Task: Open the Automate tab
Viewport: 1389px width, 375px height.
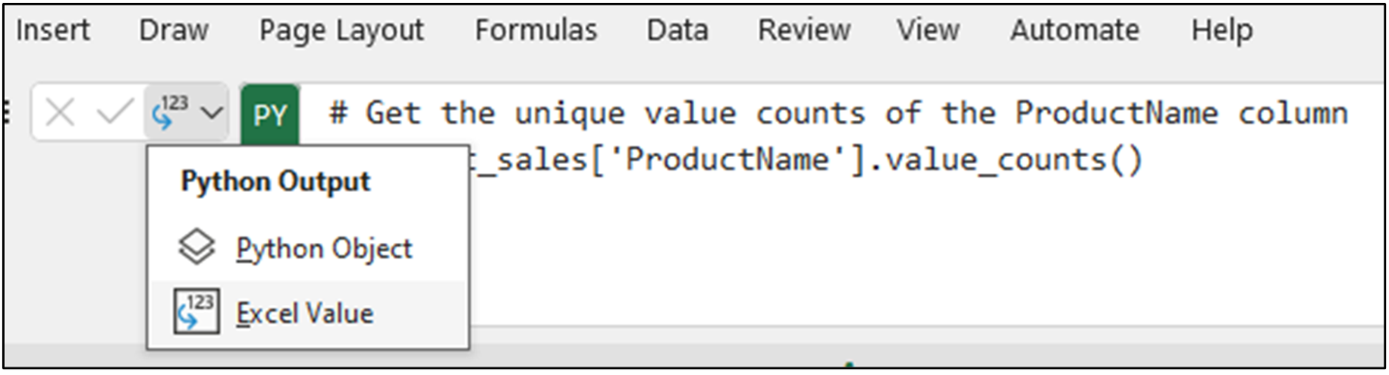Action: pyautogui.click(x=1075, y=30)
